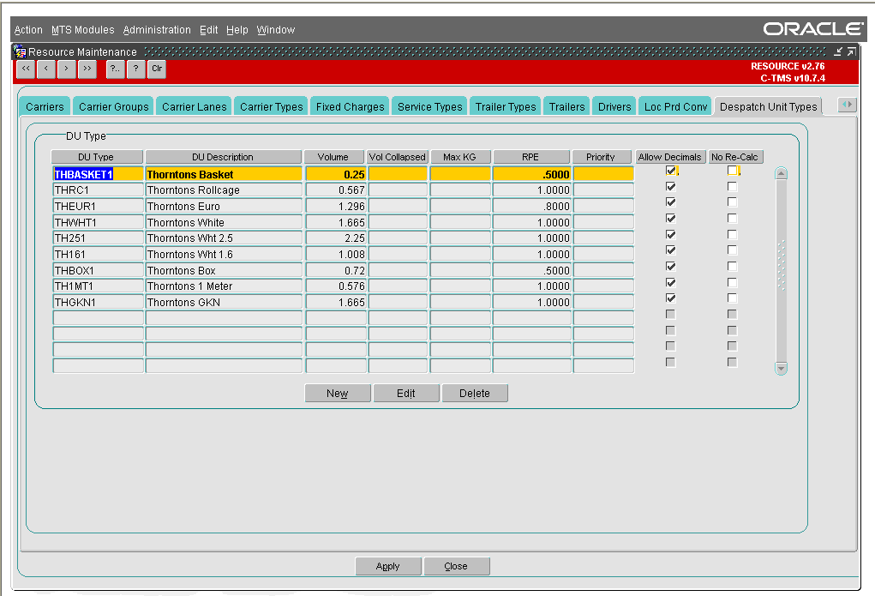Switch to the Carrier Groups tab
875x596 pixels.
(114, 106)
